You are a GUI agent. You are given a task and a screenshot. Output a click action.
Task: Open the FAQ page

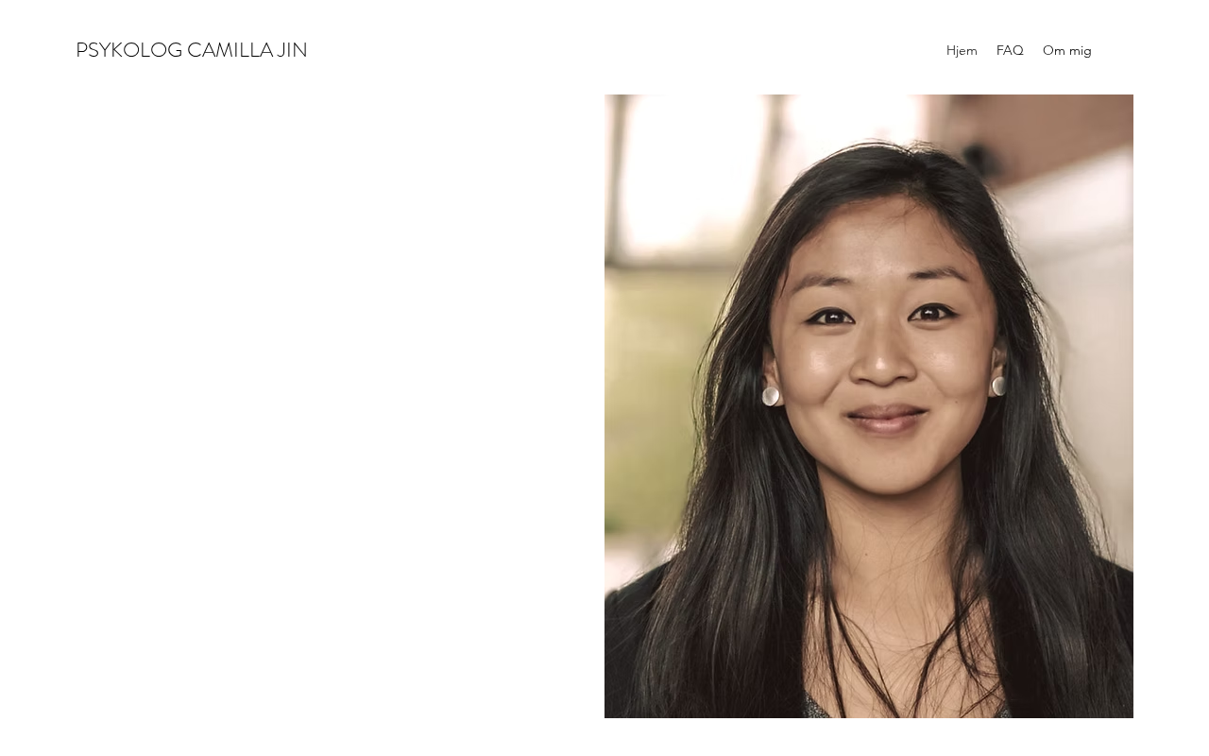1010,50
